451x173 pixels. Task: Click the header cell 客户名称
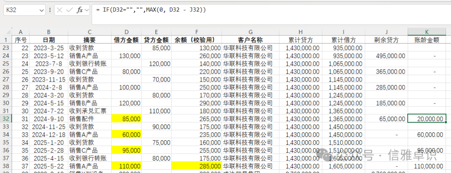click(x=251, y=40)
